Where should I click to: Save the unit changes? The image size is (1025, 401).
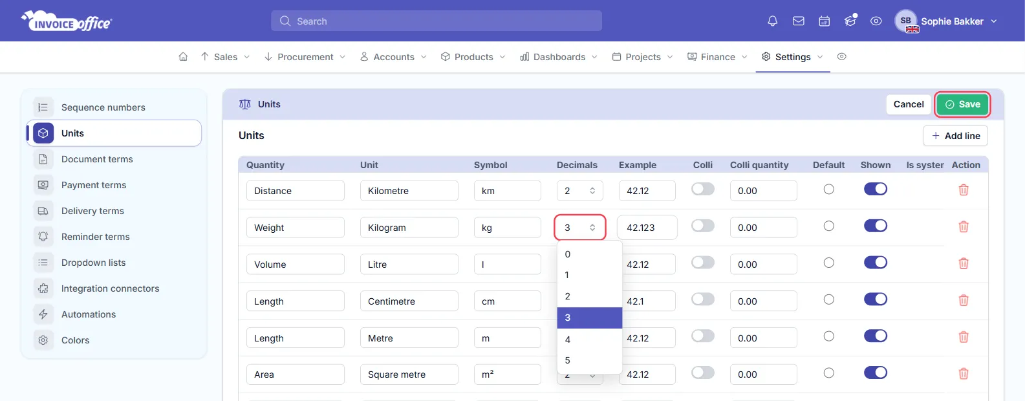(962, 104)
